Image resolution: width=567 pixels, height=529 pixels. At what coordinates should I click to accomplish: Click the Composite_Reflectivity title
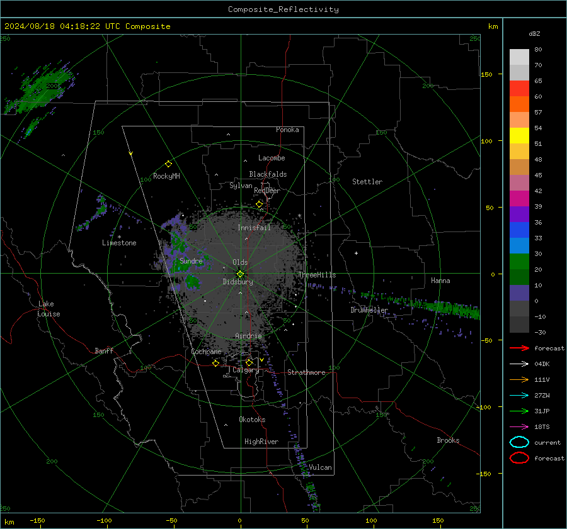283,9
